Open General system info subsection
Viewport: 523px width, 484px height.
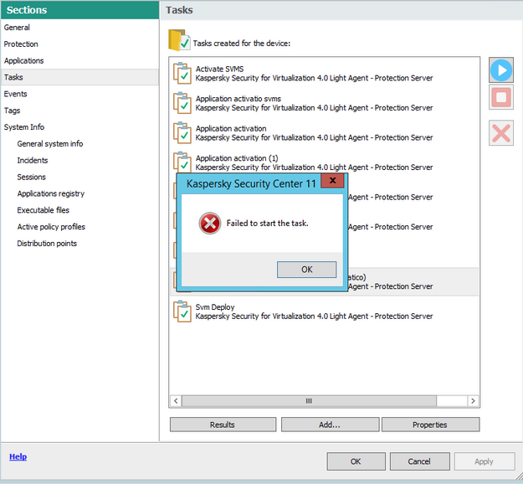(50, 144)
